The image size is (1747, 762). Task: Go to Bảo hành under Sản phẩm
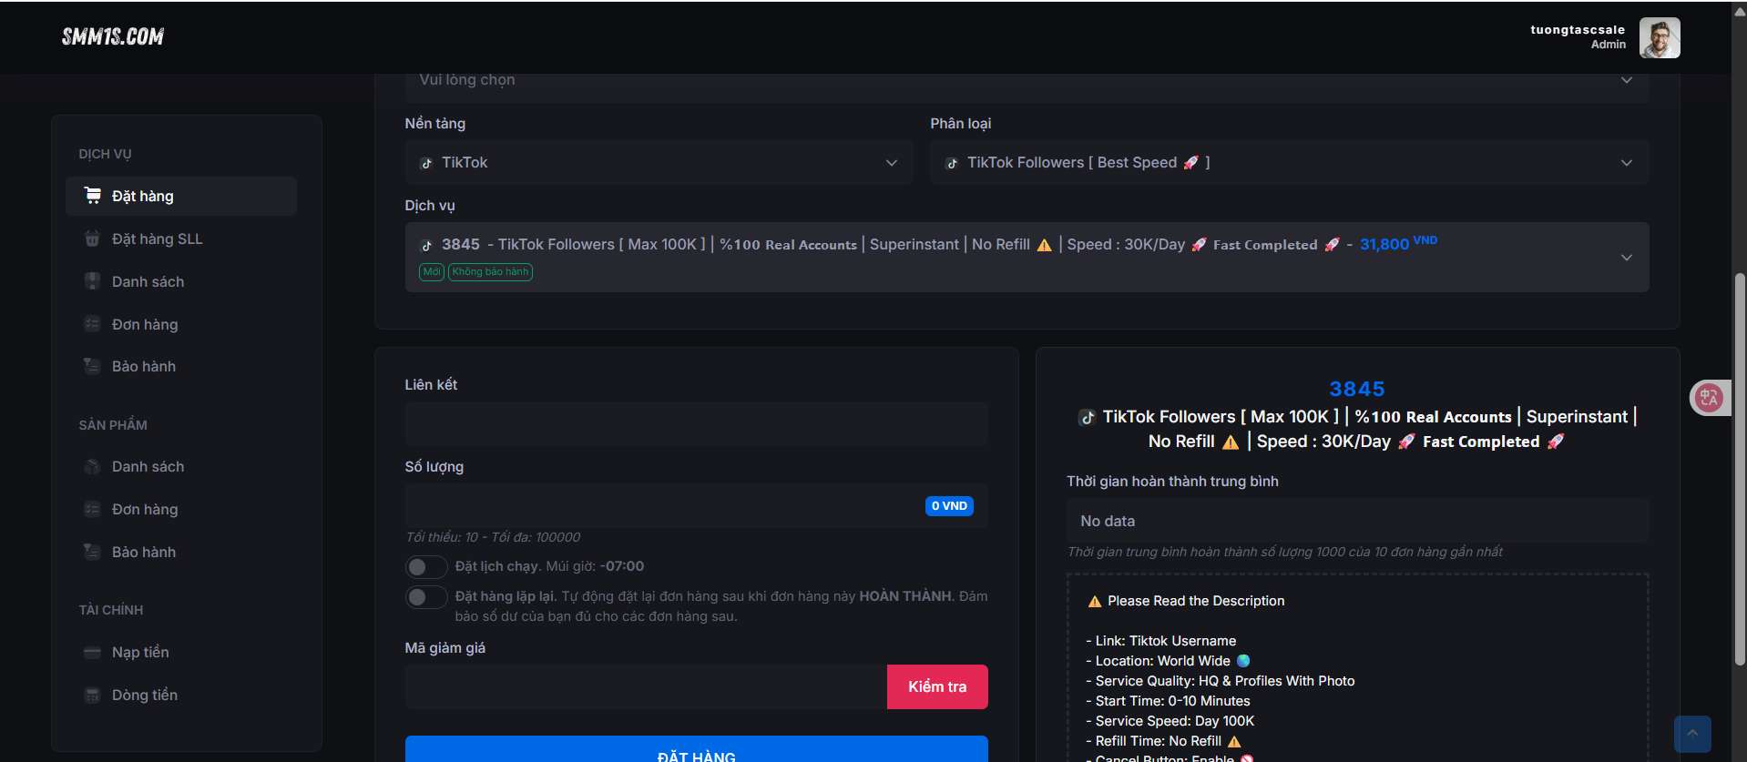(181, 552)
